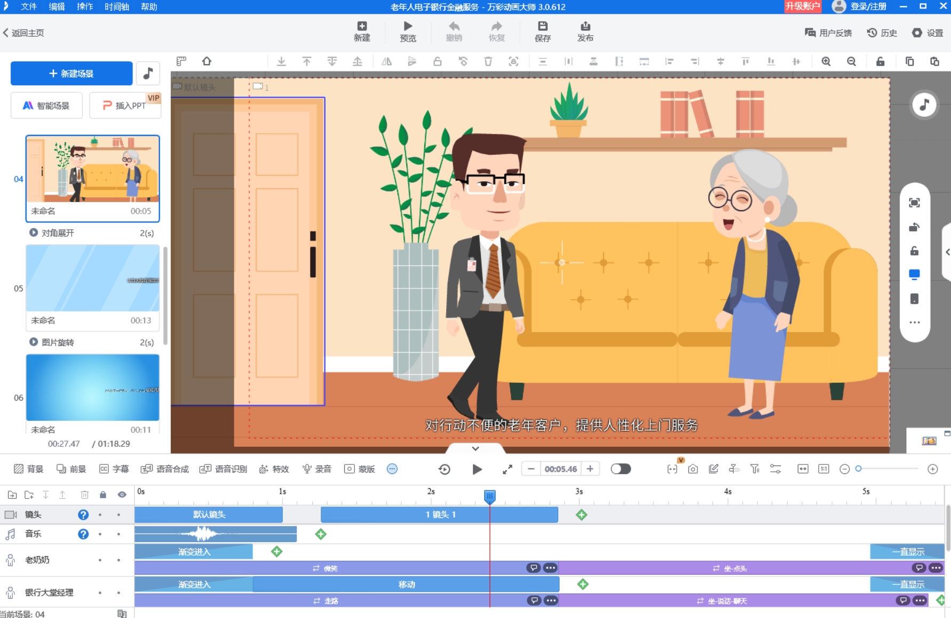
Task: Click the 00:05.46 duration field
Action: pyautogui.click(x=561, y=469)
